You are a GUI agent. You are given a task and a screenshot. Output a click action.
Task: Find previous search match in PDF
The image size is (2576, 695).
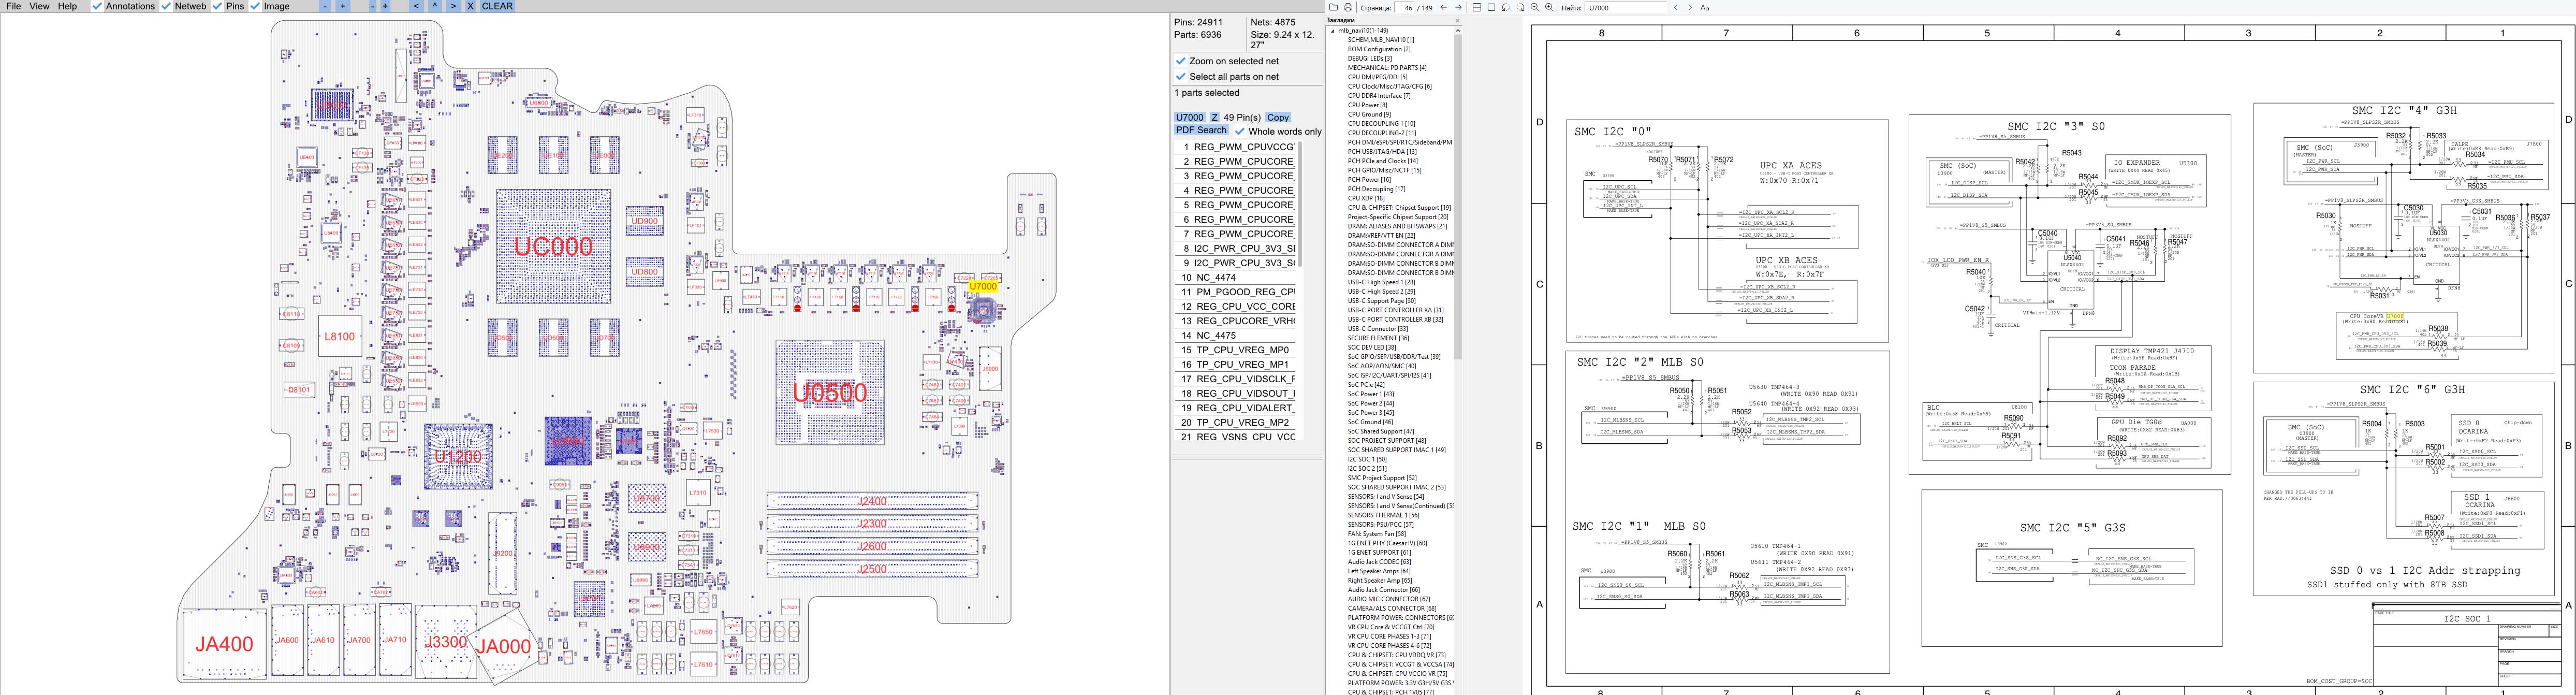1676,7
